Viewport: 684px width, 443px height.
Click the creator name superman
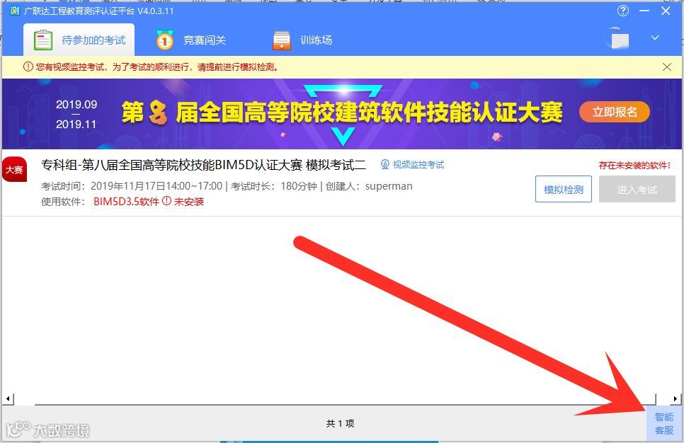[x=389, y=186]
